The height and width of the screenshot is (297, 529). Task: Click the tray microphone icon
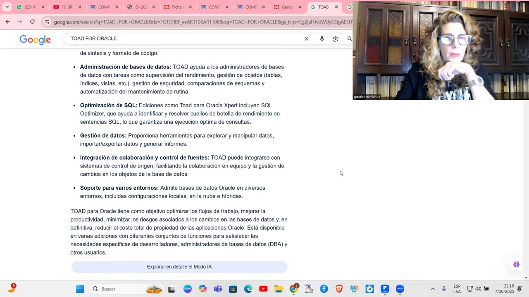444,289
